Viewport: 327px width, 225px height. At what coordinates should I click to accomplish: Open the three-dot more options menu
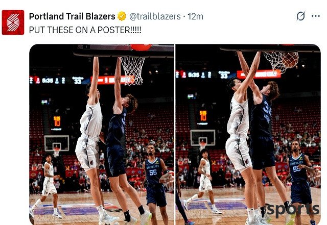pos(316,16)
